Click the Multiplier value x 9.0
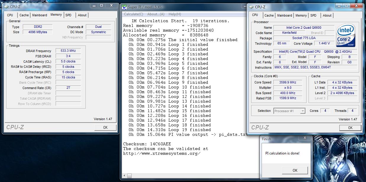This screenshot has width=366, height=182. click(x=288, y=88)
